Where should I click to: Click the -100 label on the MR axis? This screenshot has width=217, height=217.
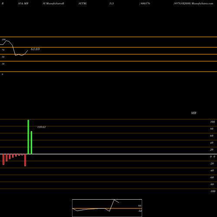[x=213, y=191]
